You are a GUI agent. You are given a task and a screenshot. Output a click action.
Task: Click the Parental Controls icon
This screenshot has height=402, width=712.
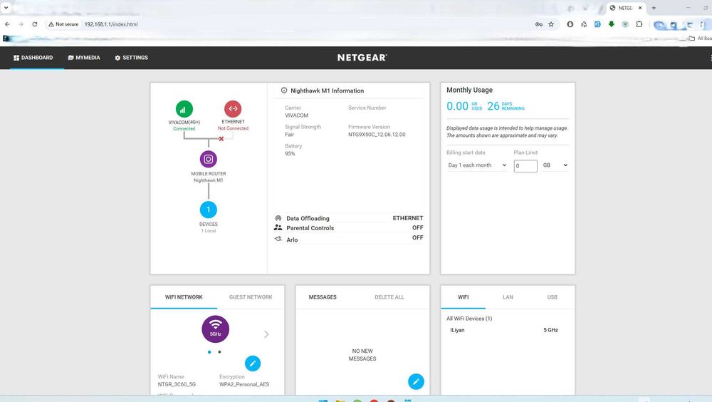(x=278, y=227)
